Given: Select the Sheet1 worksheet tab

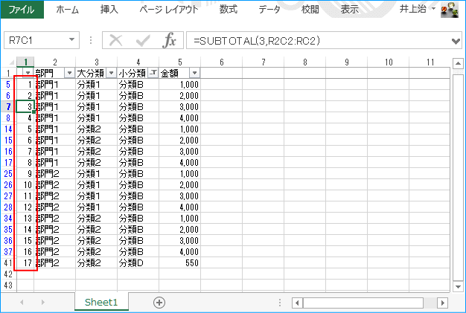Looking at the screenshot, I should (x=101, y=303).
